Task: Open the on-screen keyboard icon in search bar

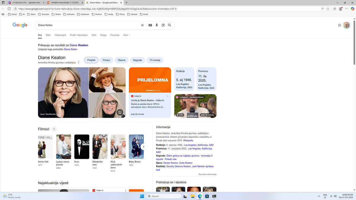Action: click(150, 25)
